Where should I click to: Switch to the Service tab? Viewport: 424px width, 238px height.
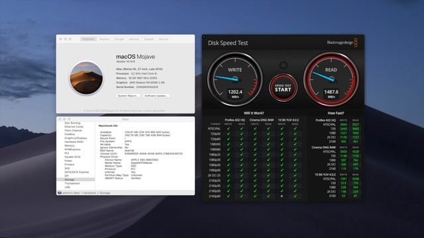(x=164, y=39)
